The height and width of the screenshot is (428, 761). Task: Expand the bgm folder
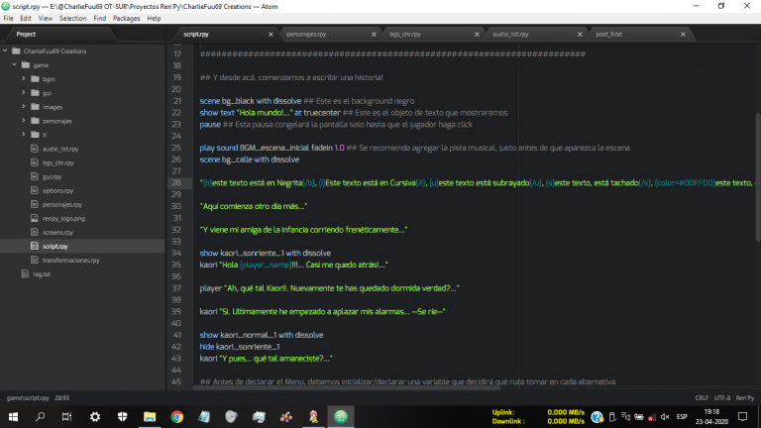(x=49, y=78)
